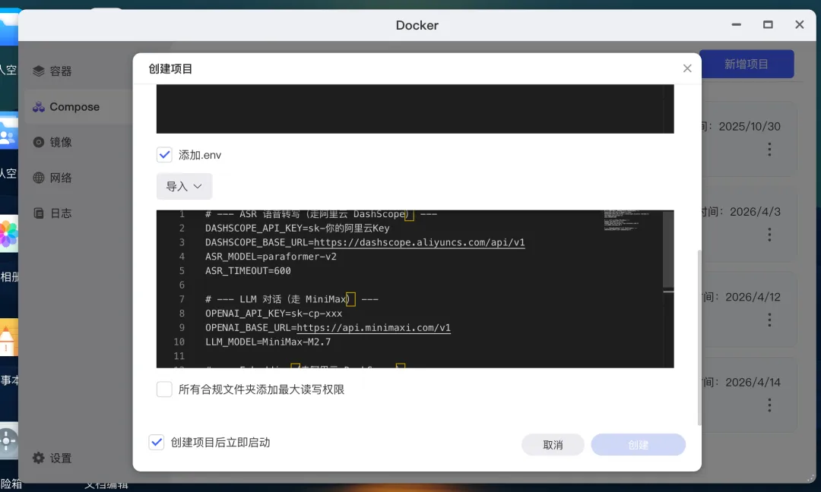Screen dimensions: 821x492
Task: Switch to 日志 menu item
Action: click(x=78, y=213)
